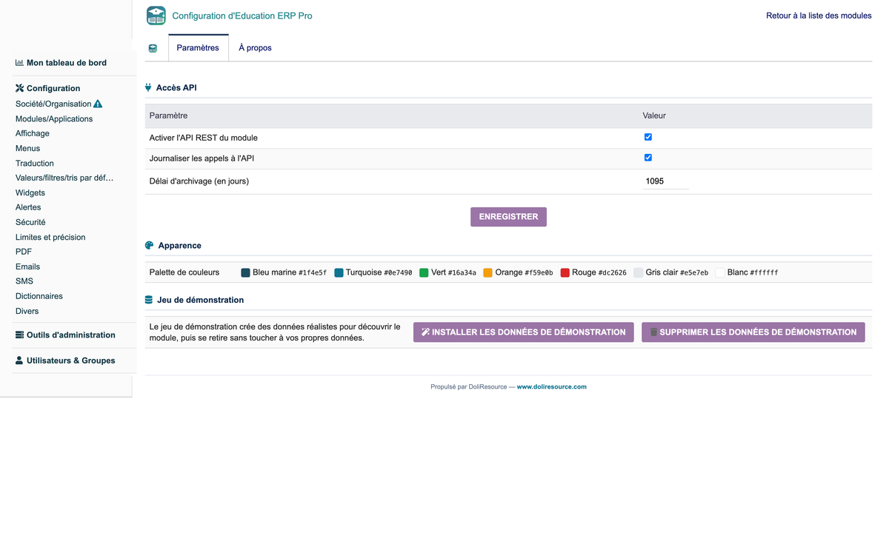Open Modules/Applications page
Screen dimensions: 889x550
pos(54,118)
